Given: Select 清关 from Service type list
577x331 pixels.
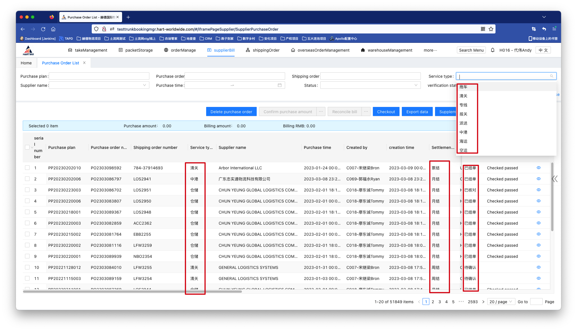Looking at the screenshot, I should 463,96.
